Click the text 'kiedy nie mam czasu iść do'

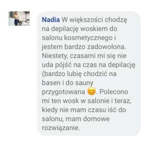[84, 110]
